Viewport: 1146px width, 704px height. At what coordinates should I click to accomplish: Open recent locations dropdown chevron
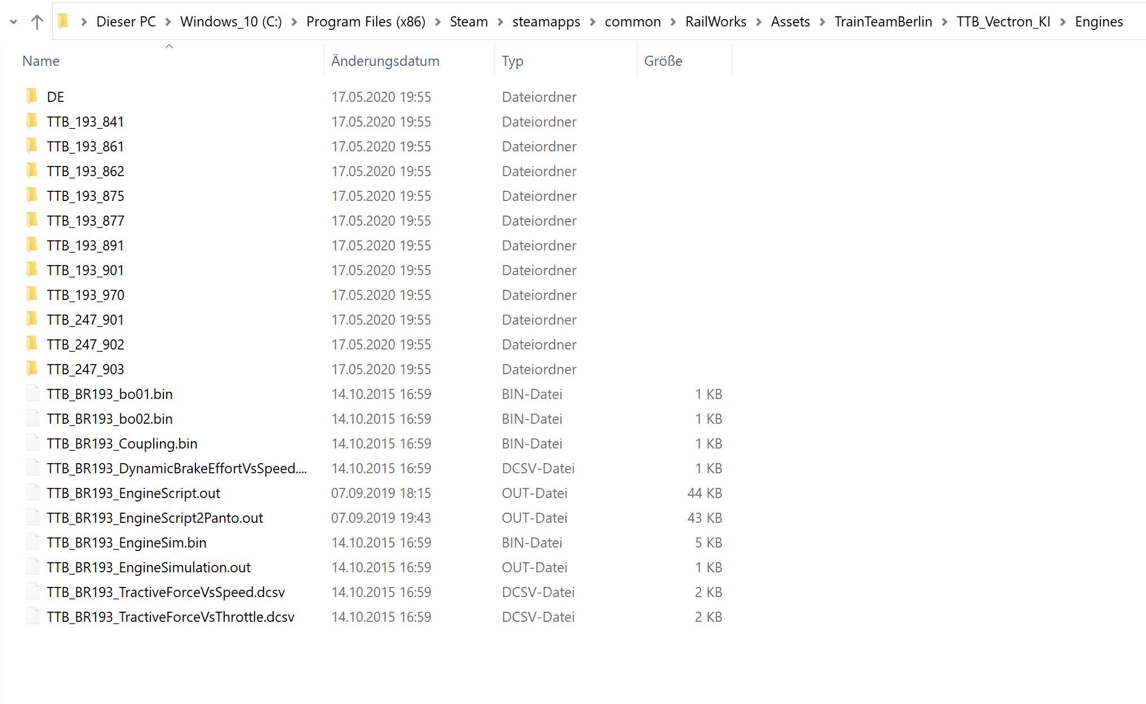pos(14,22)
